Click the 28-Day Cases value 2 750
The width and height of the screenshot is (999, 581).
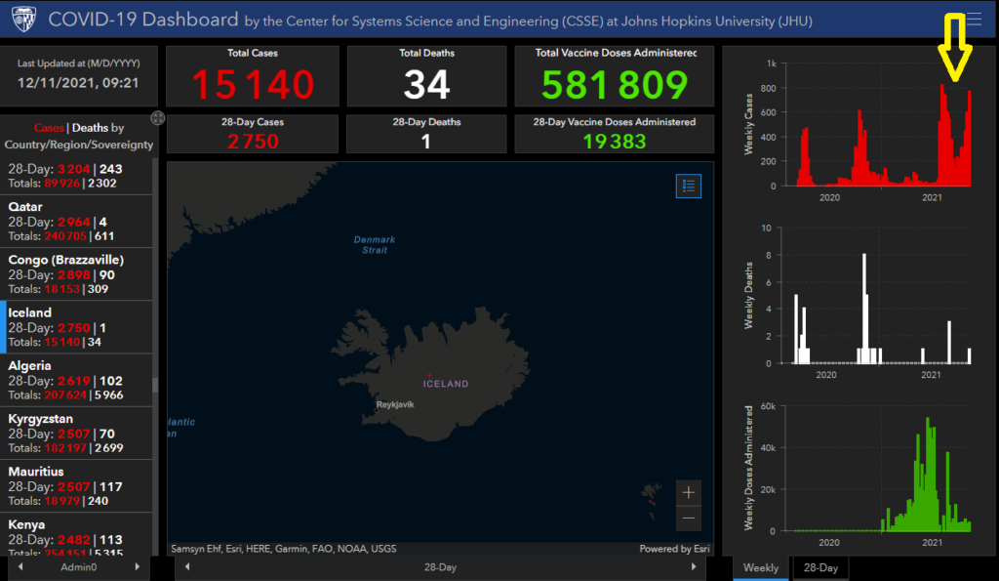253,141
